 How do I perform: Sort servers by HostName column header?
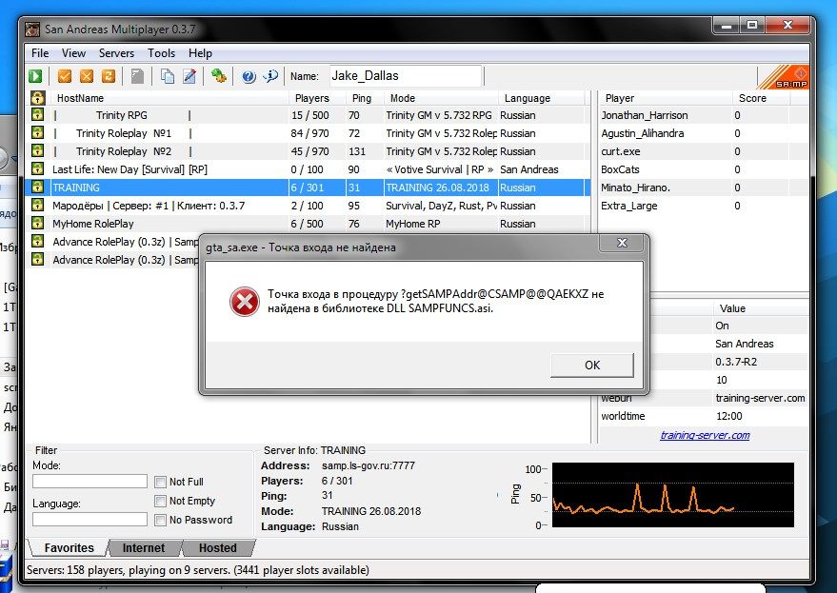coord(169,98)
